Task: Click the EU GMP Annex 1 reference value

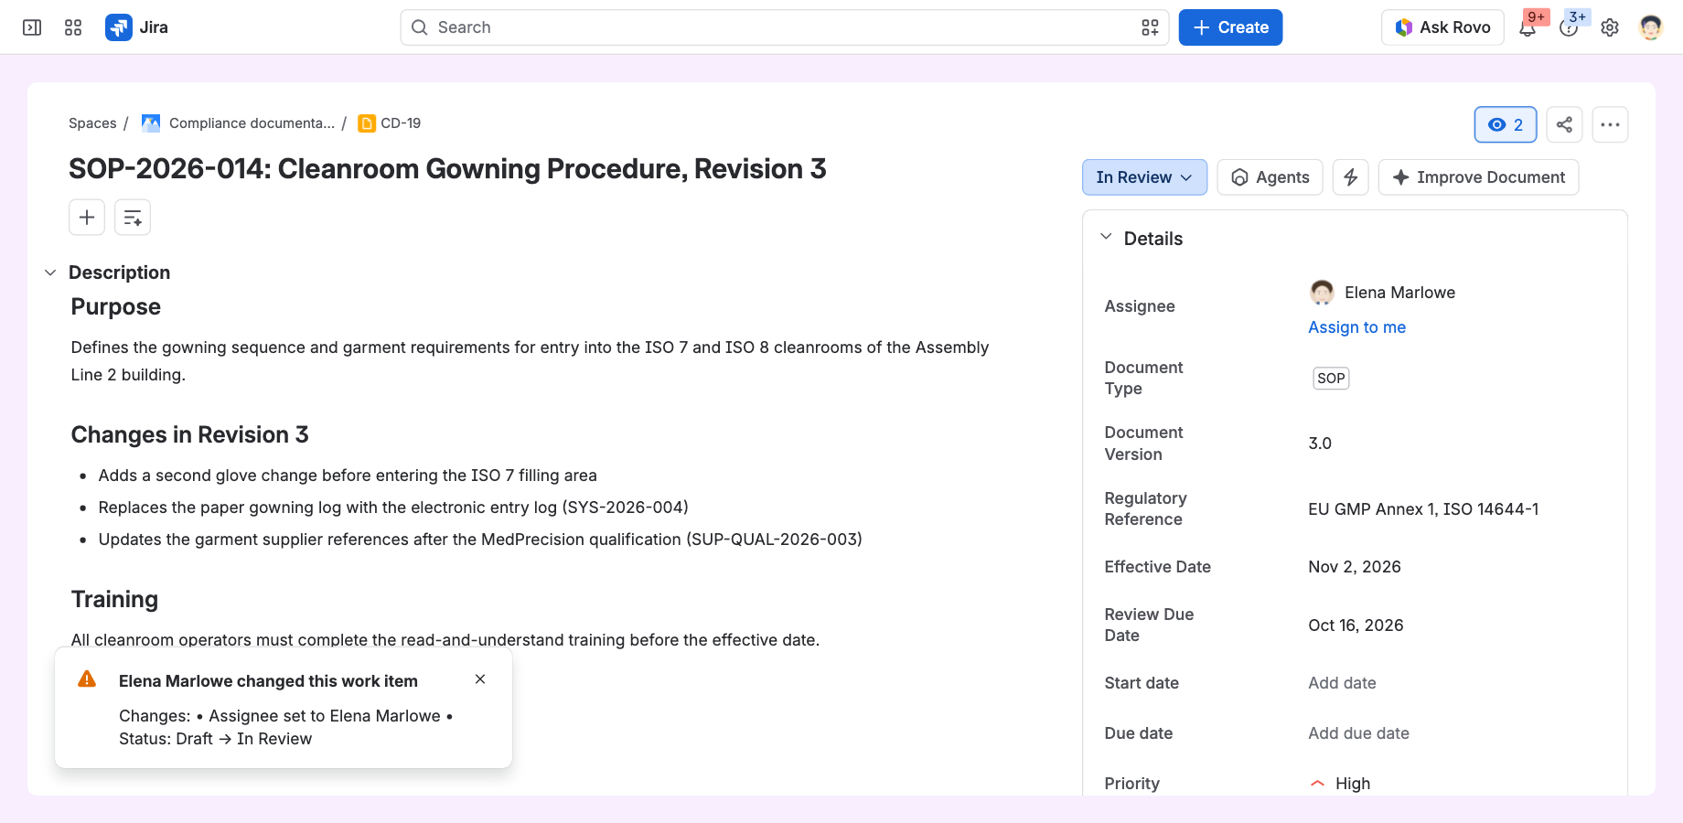Action: pyautogui.click(x=1423, y=509)
